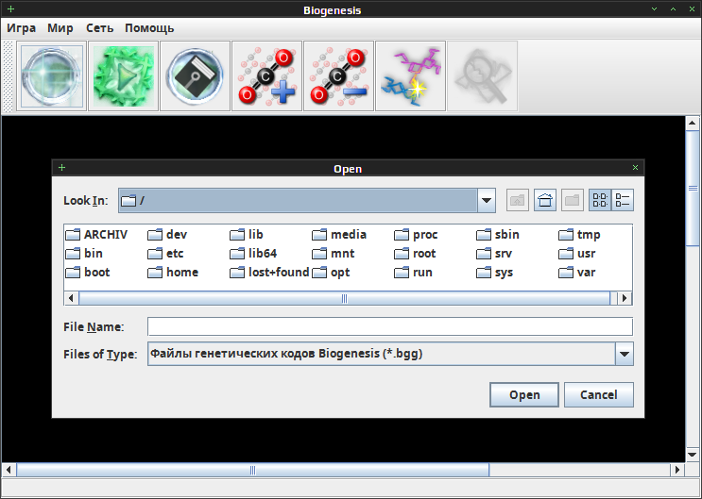This screenshot has width=702, height=499.
Task: Click main window vertical scrollbar down arrow
Action: 693,455
